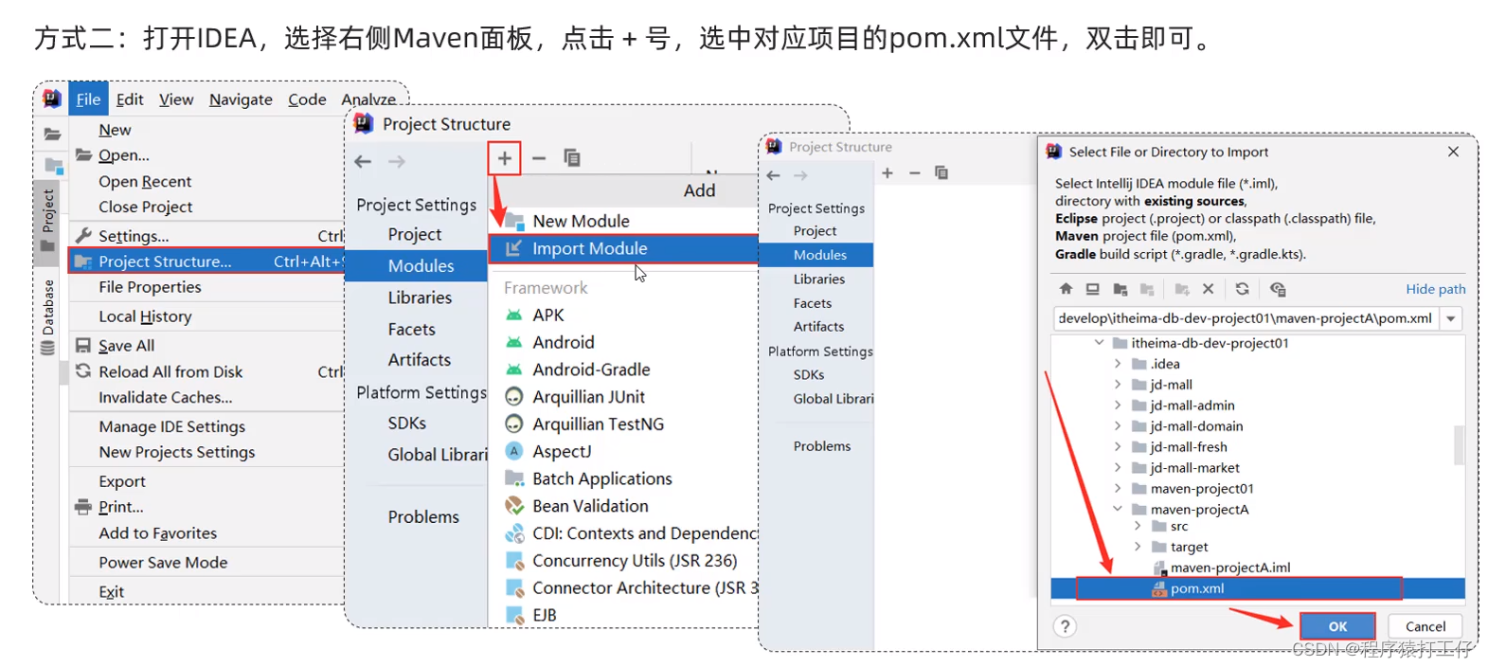Collapse the maven-projectA folder
The image size is (1488, 667).
pyautogui.click(x=1118, y=509)
